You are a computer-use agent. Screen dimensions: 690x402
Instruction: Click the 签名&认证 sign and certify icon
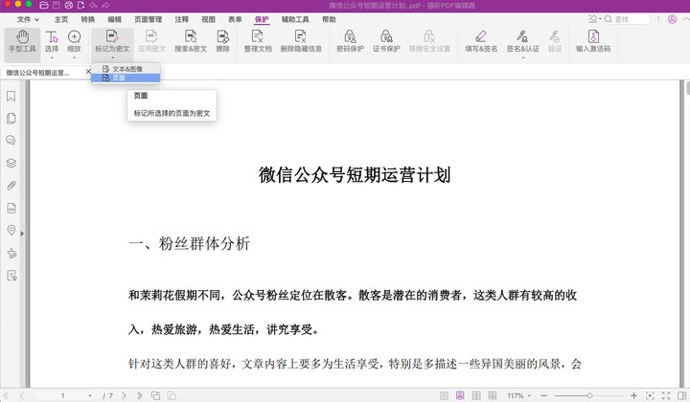(522, 36)
